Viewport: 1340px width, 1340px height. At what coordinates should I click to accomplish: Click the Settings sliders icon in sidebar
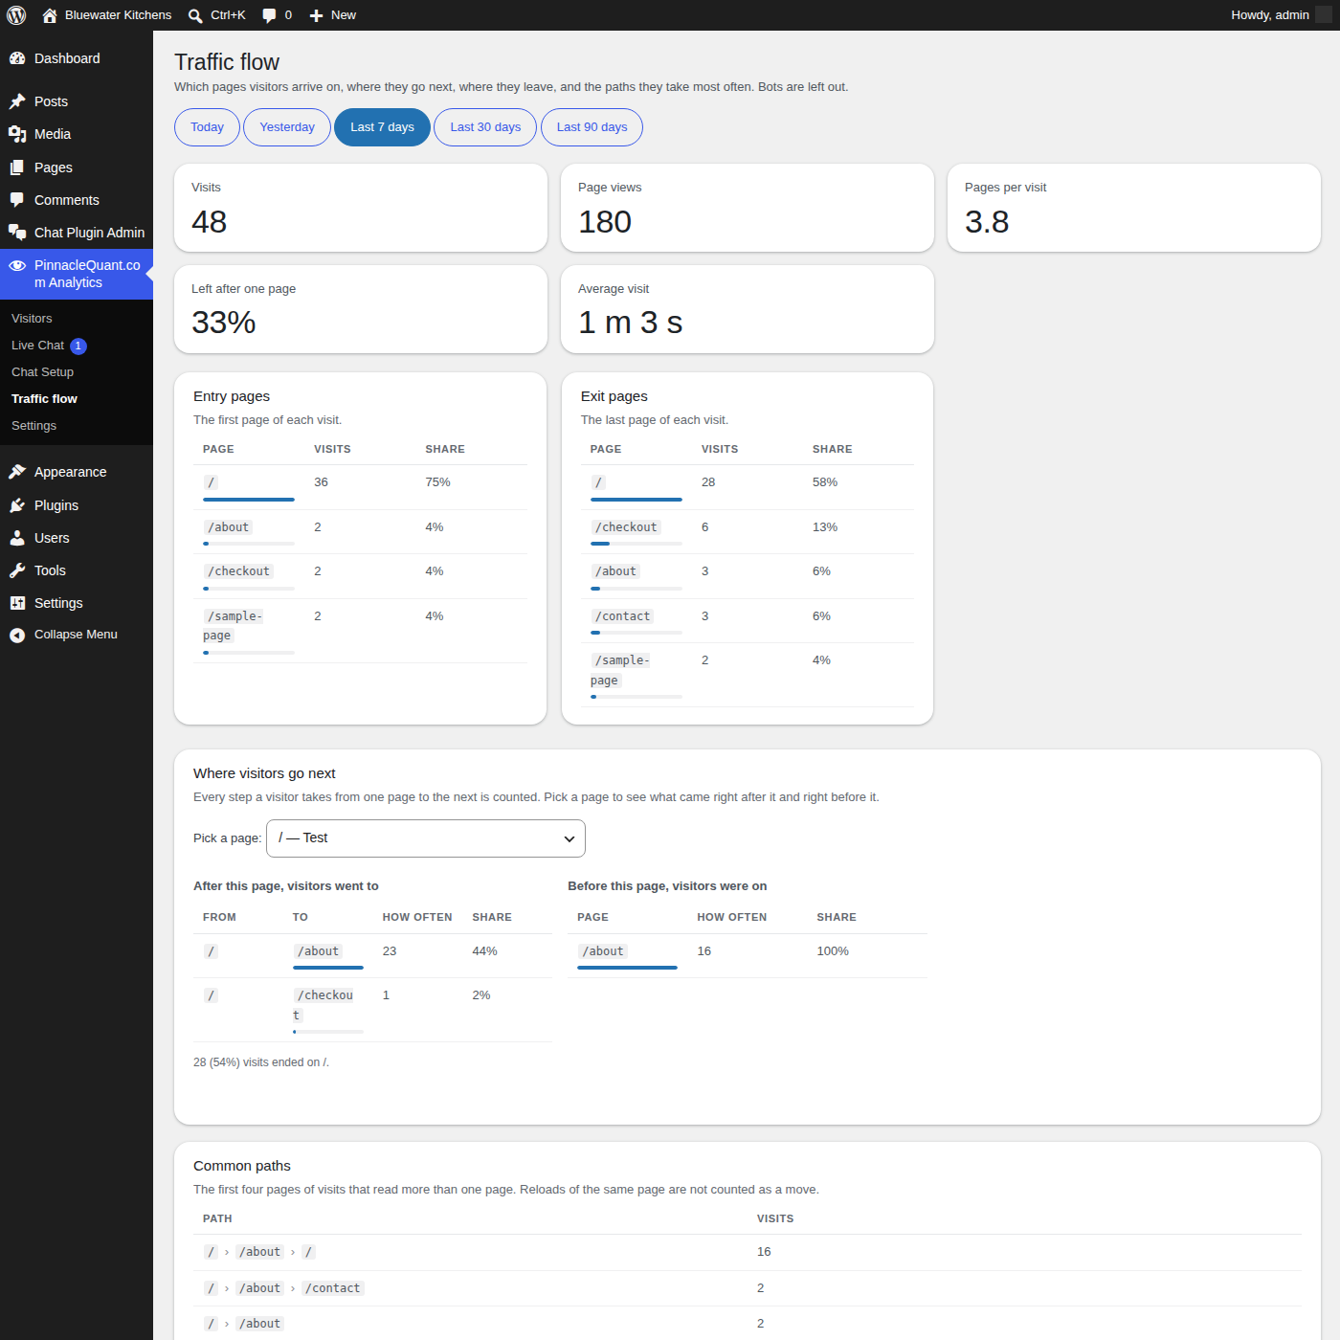pyautogui.click(x=17, y=603)
